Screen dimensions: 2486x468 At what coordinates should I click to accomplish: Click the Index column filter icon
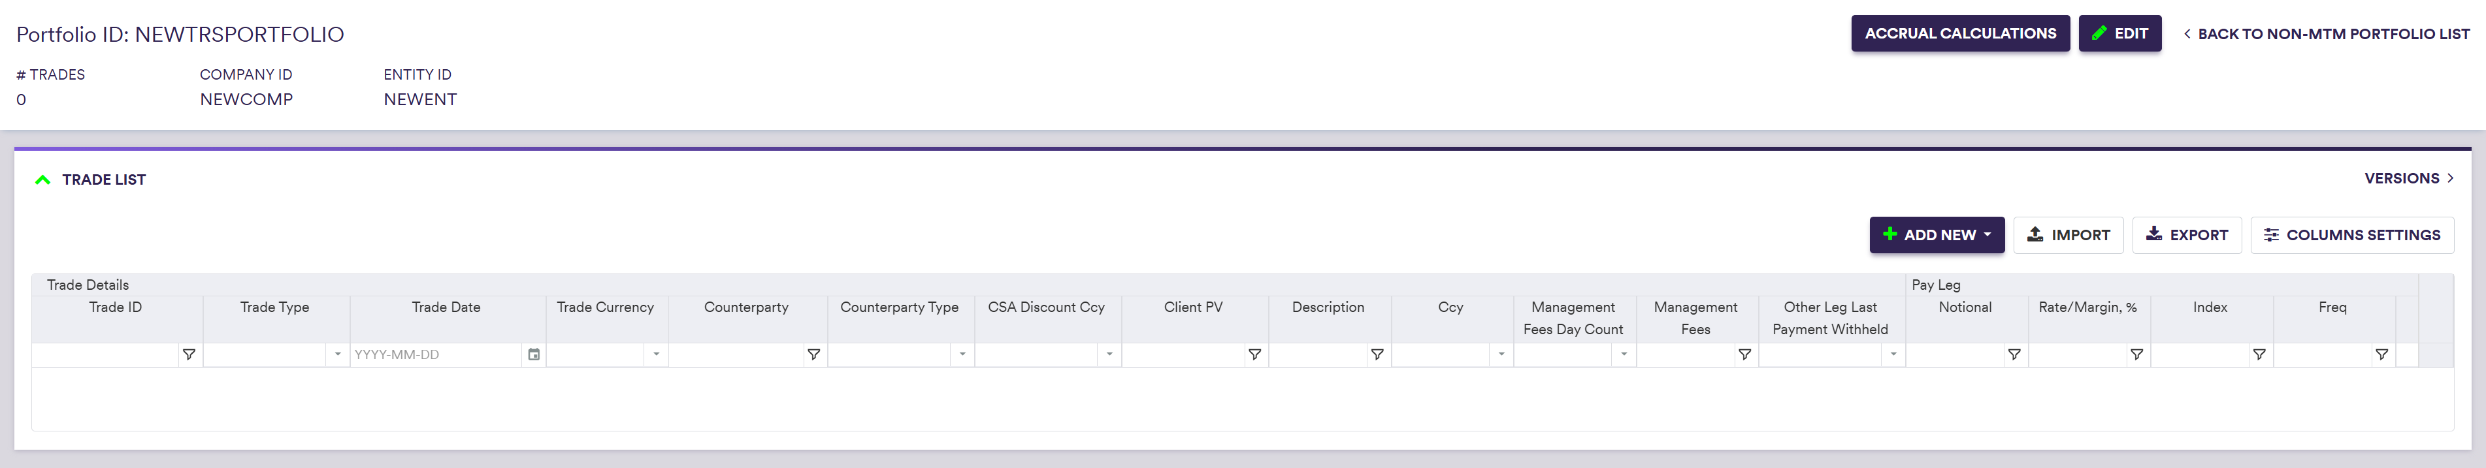tap(2259, 355)
